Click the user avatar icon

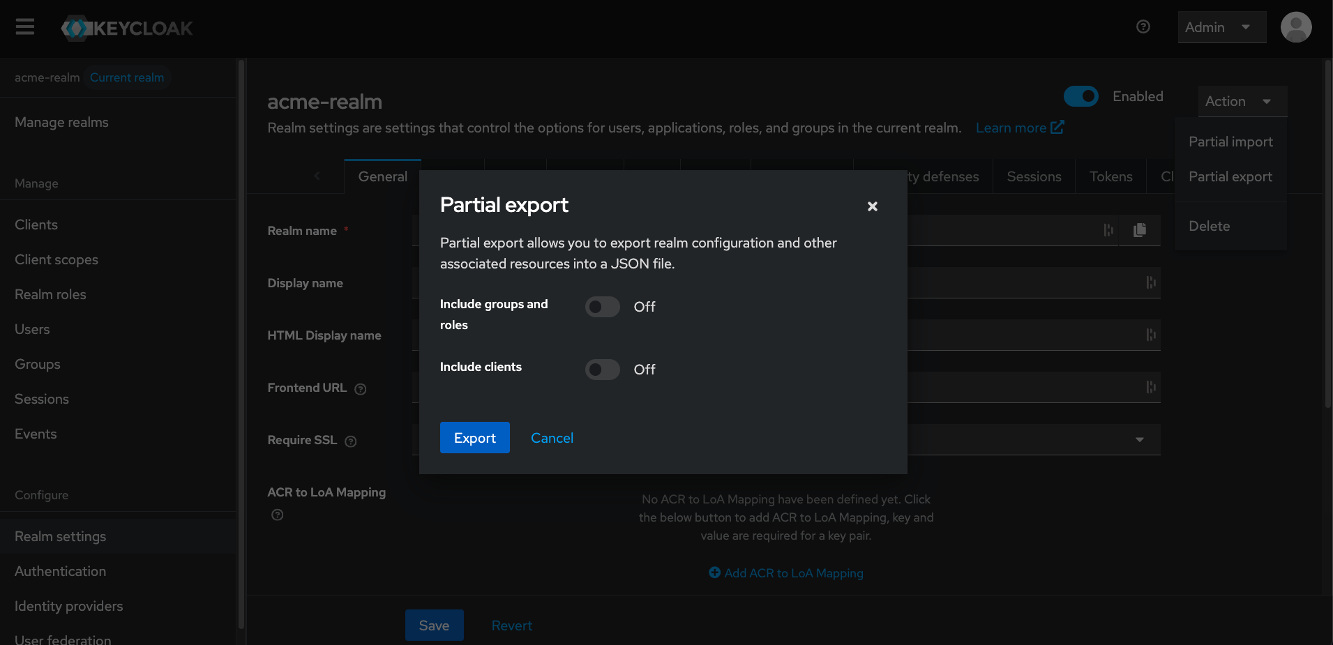click(1295, 27)
